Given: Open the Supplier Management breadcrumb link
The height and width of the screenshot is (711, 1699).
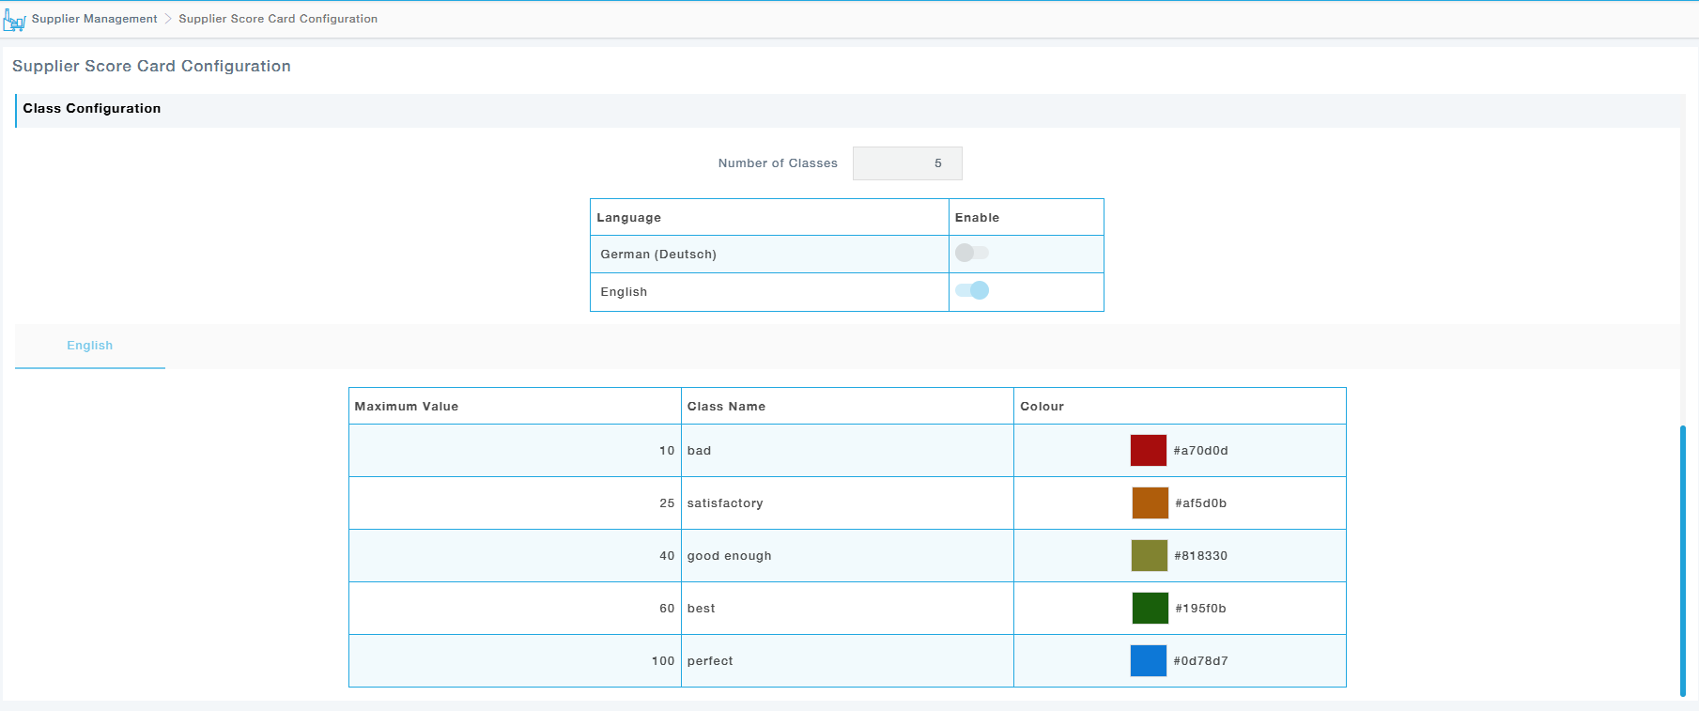Looking at the screenshot, I should [x=94, y=19].
